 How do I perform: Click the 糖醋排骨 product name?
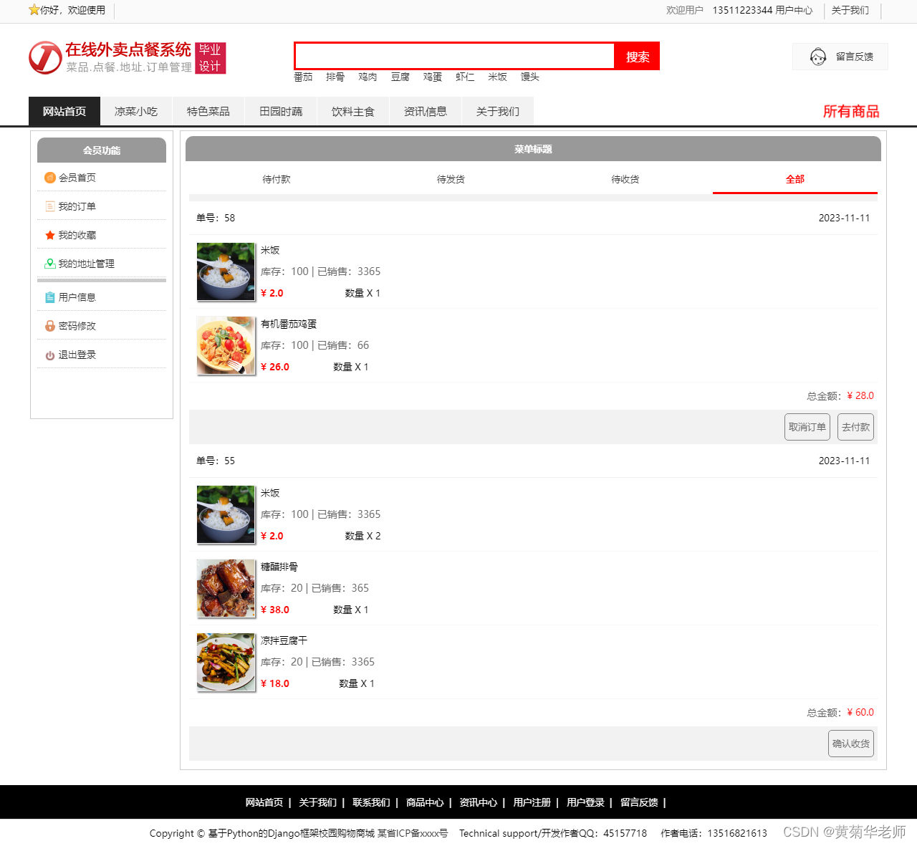tap(279, 567)
